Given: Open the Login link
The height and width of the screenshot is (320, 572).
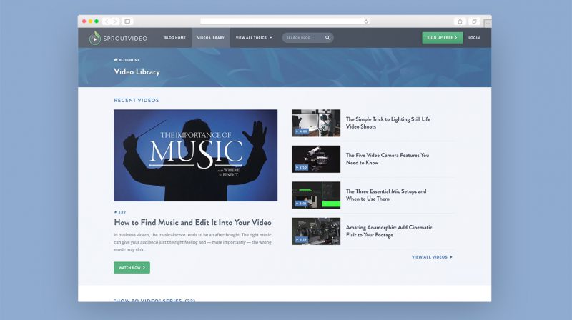Looking at the screenshot, I should [x=474, y=38].
